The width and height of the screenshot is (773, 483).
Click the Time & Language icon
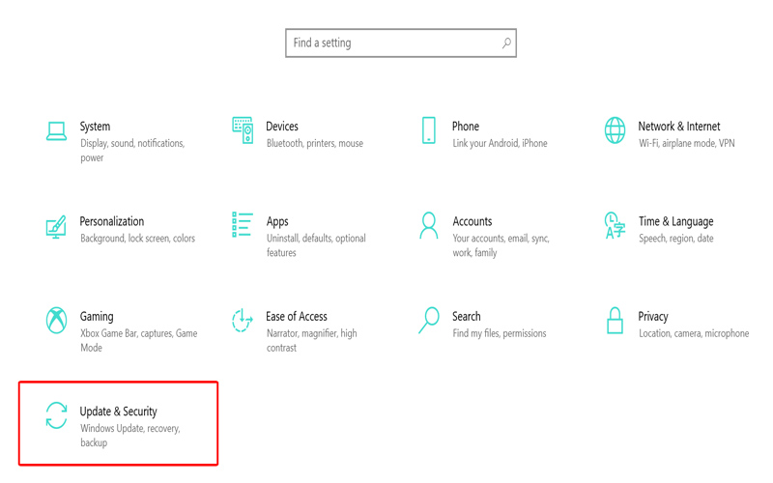[615, 225]
